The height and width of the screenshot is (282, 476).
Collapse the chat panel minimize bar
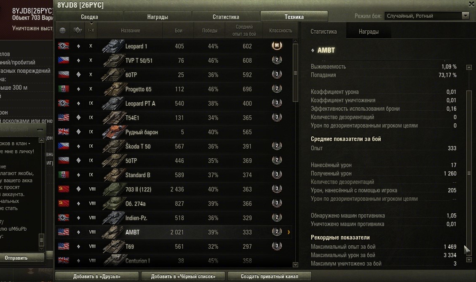[x=40, y=130]
